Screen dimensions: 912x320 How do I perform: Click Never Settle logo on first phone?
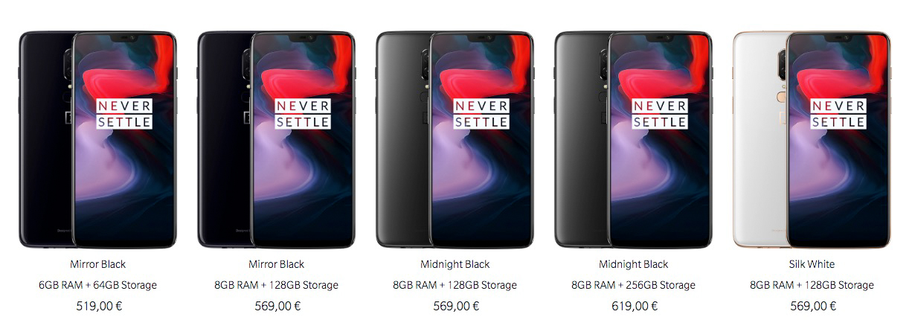click(x=124, y=113)
